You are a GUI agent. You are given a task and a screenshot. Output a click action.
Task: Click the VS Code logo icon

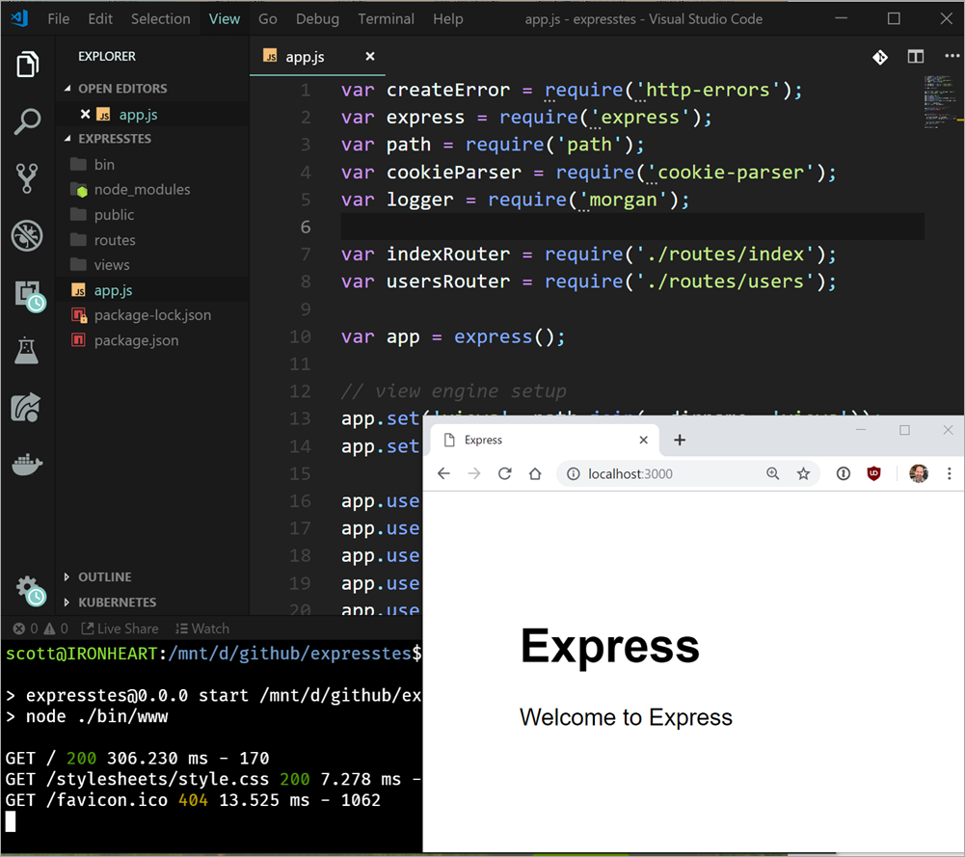click(19, 18)
